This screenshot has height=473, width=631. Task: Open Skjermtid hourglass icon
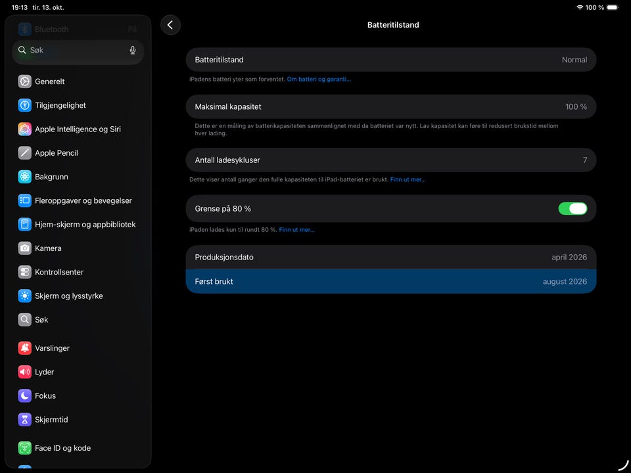pyautogui.click(x=24, y=420)
